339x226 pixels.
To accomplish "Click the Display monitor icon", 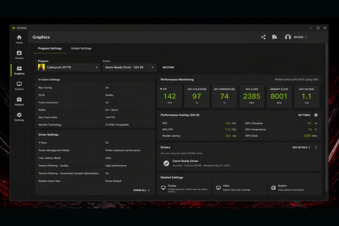I will click(163, 188).
